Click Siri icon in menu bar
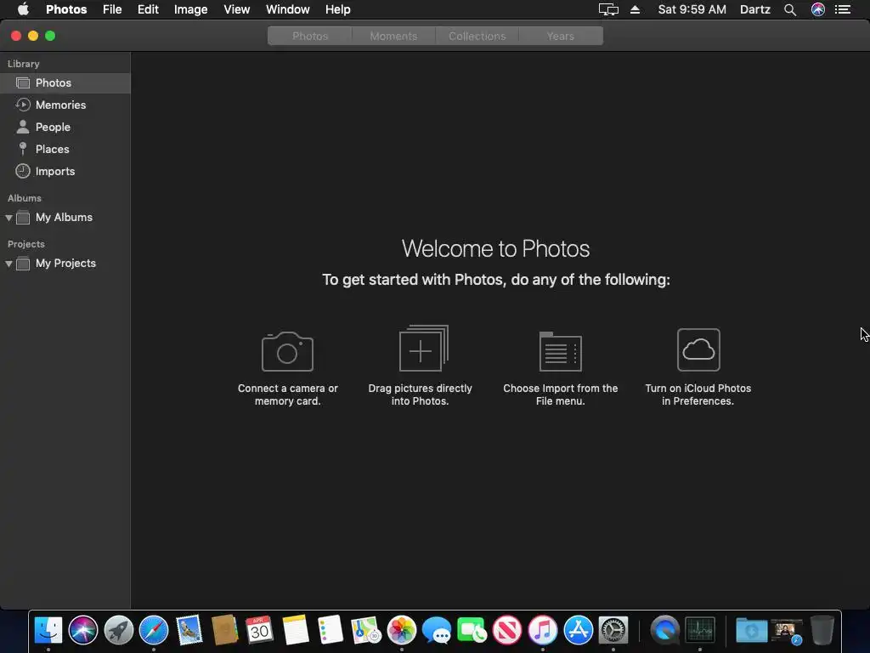This screenshot has height=653, width=870. pyautogui.click(x=818, y=9)
